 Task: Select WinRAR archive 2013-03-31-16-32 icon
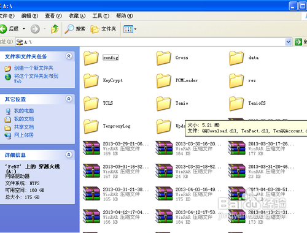coord(91,170)
